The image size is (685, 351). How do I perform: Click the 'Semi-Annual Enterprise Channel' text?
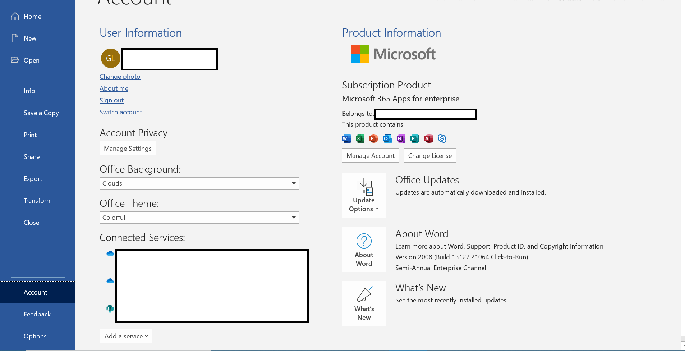coord(441,268)
